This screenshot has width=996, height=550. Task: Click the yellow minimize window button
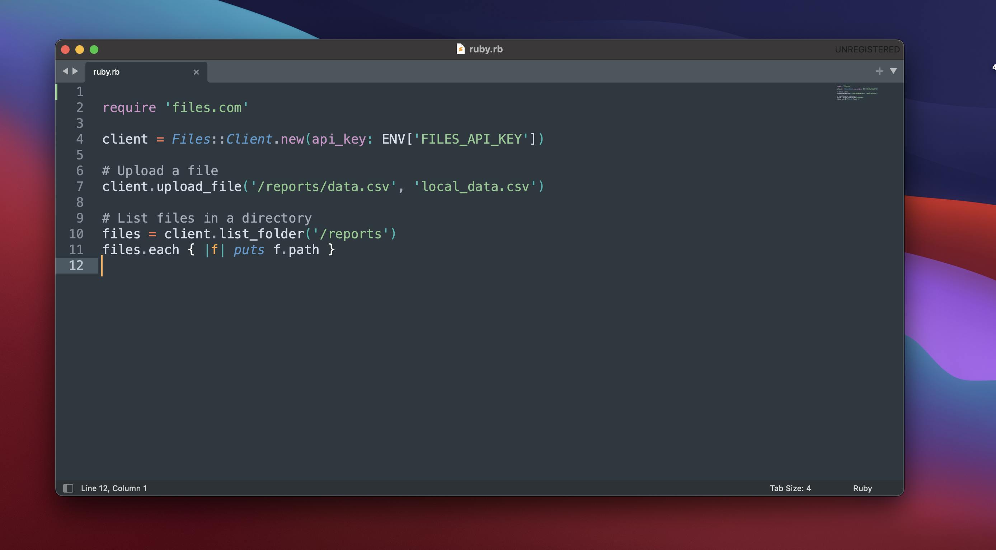[x=80, y=50]
